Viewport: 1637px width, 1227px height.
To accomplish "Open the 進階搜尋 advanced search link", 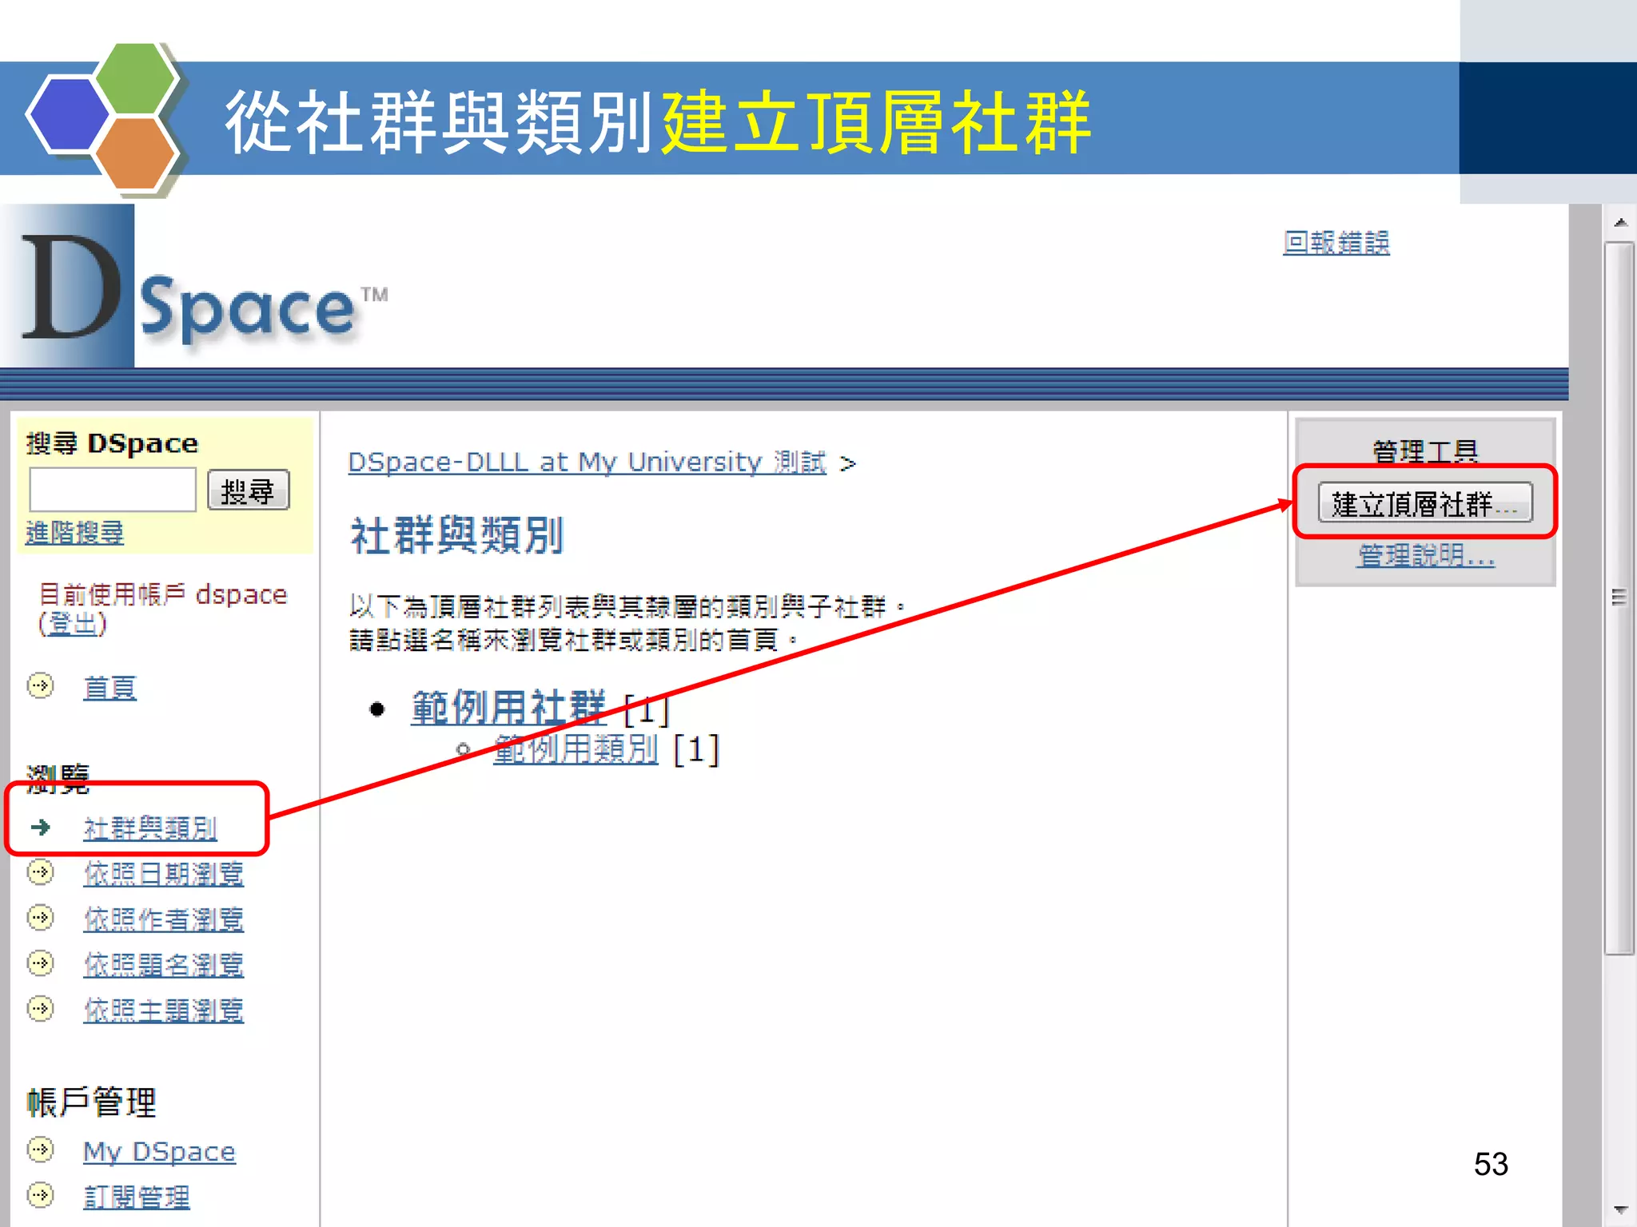I will coord(74,533).
